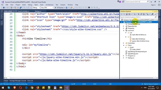Click Add to Source Control in status bar
161x90 pixels.
pyautogui.click(x=151, y=84)
